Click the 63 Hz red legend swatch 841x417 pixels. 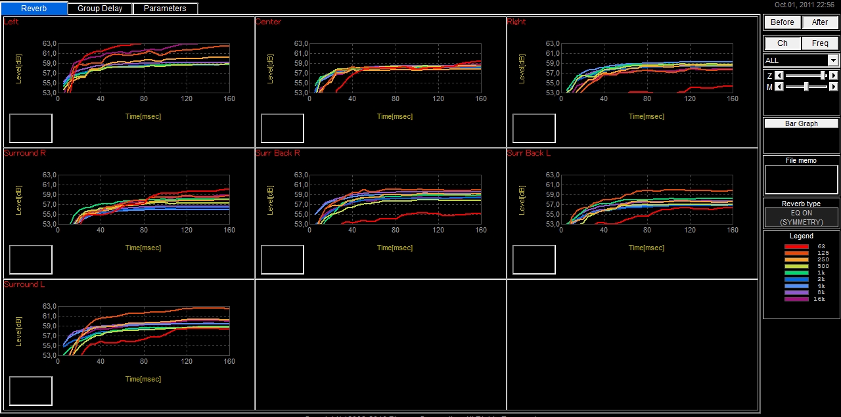pos(796,246)
